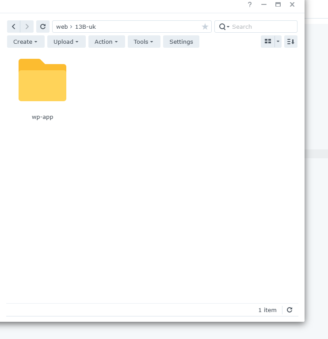Switch view mode using the thumbnail grid icon
This screenshot has width=328, height=339.
click(x=267, y=42)
